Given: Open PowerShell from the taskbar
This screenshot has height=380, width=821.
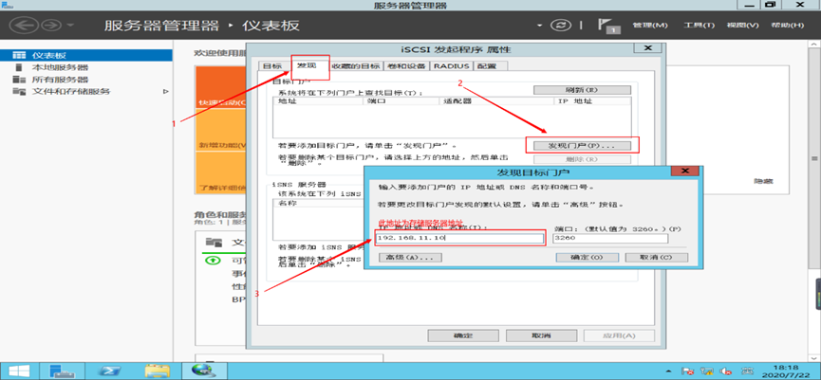Looking at the screenshot, I should pos(110,371).
